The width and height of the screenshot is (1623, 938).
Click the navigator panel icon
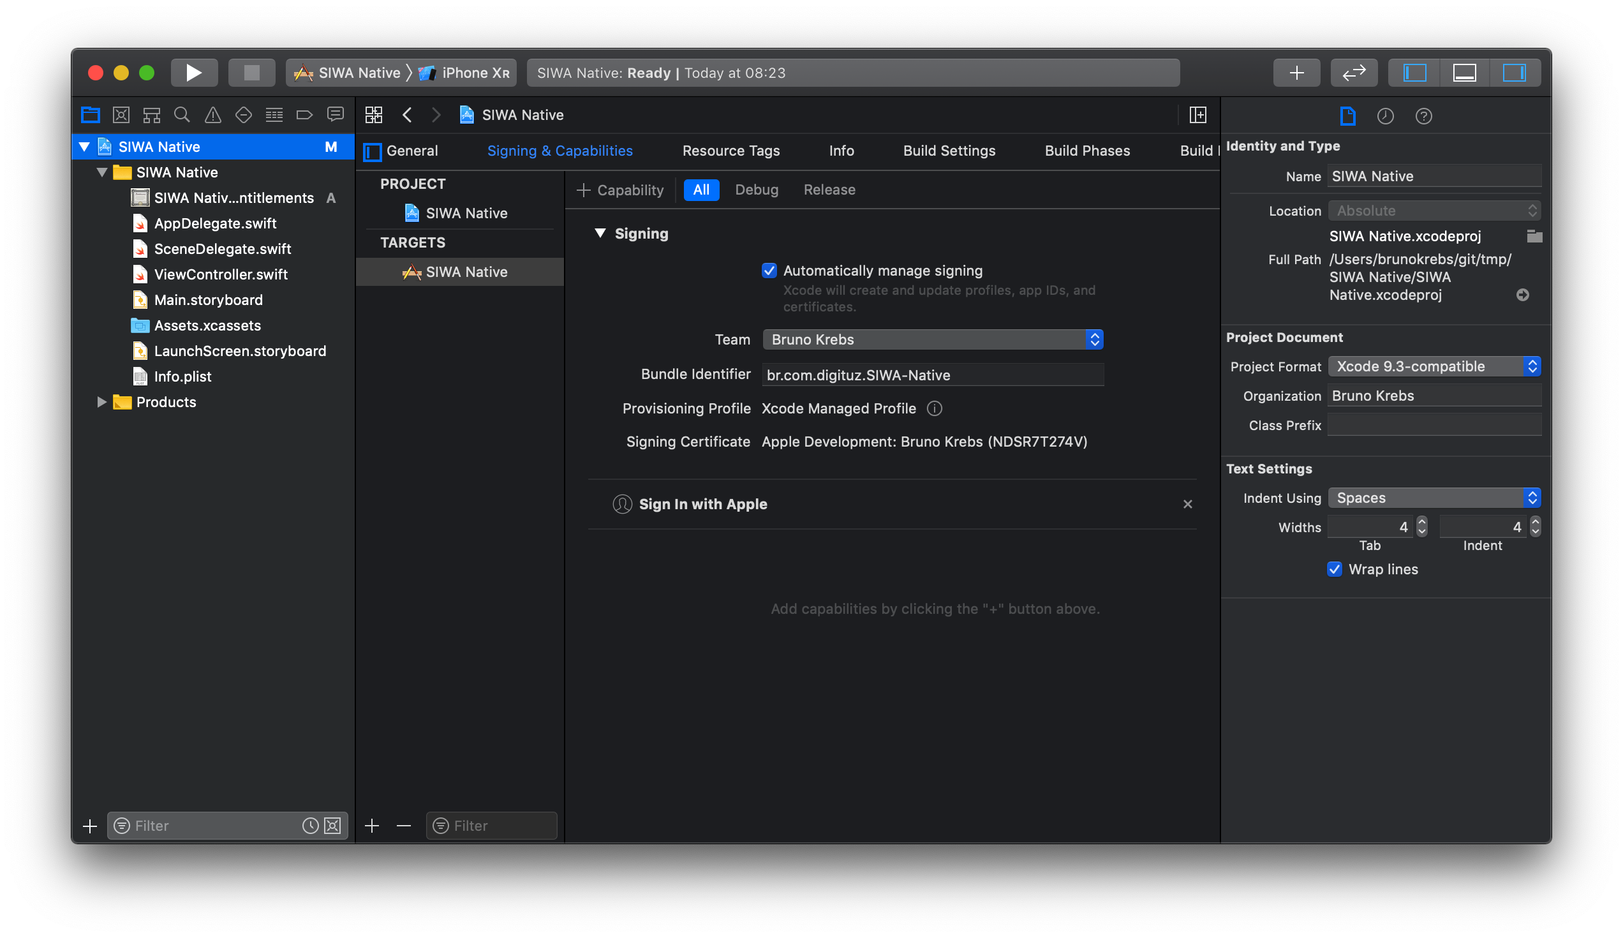[x=87, y=114]
